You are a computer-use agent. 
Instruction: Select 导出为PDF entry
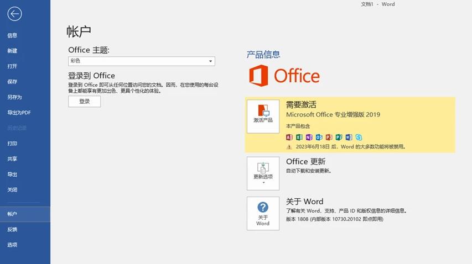[x=19, y=113]
